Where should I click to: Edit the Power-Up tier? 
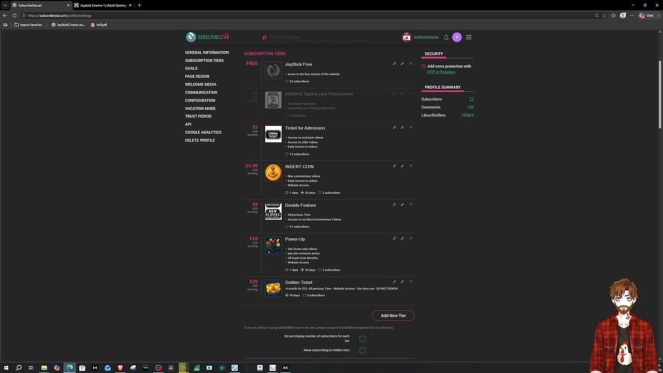pyautogui.click(x=402, y=239)
